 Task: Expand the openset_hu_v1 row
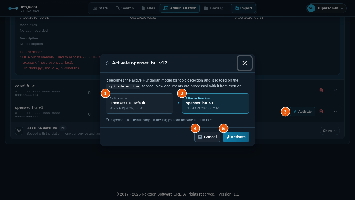point(336,111)
